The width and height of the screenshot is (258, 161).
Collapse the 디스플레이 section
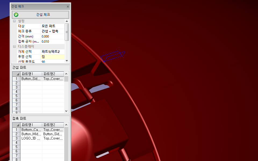point(14,46)
